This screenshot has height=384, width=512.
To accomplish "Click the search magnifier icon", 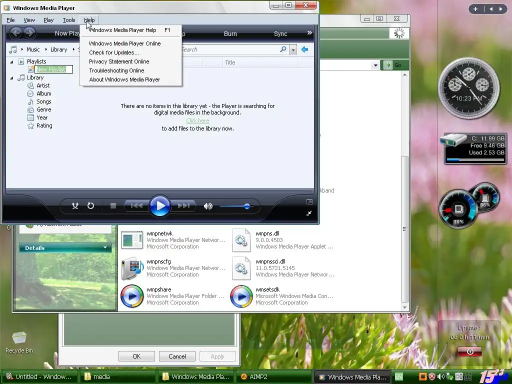I will (283, 49).
